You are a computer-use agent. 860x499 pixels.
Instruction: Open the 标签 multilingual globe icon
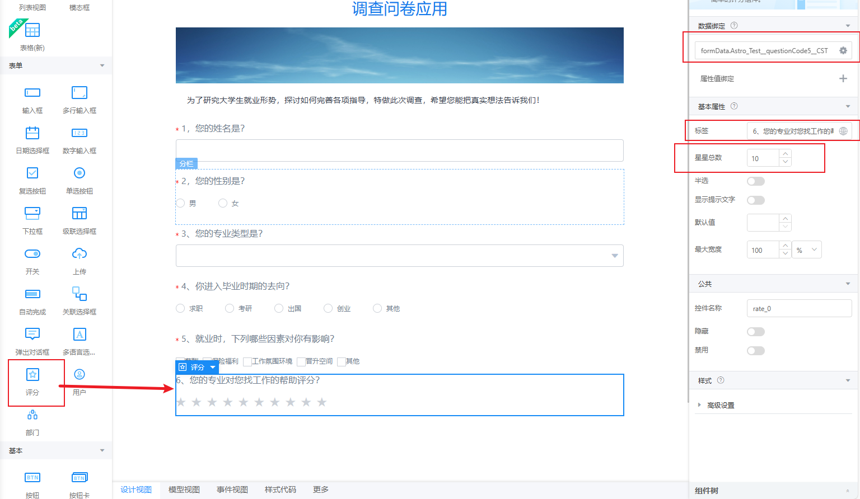(843, 131)
